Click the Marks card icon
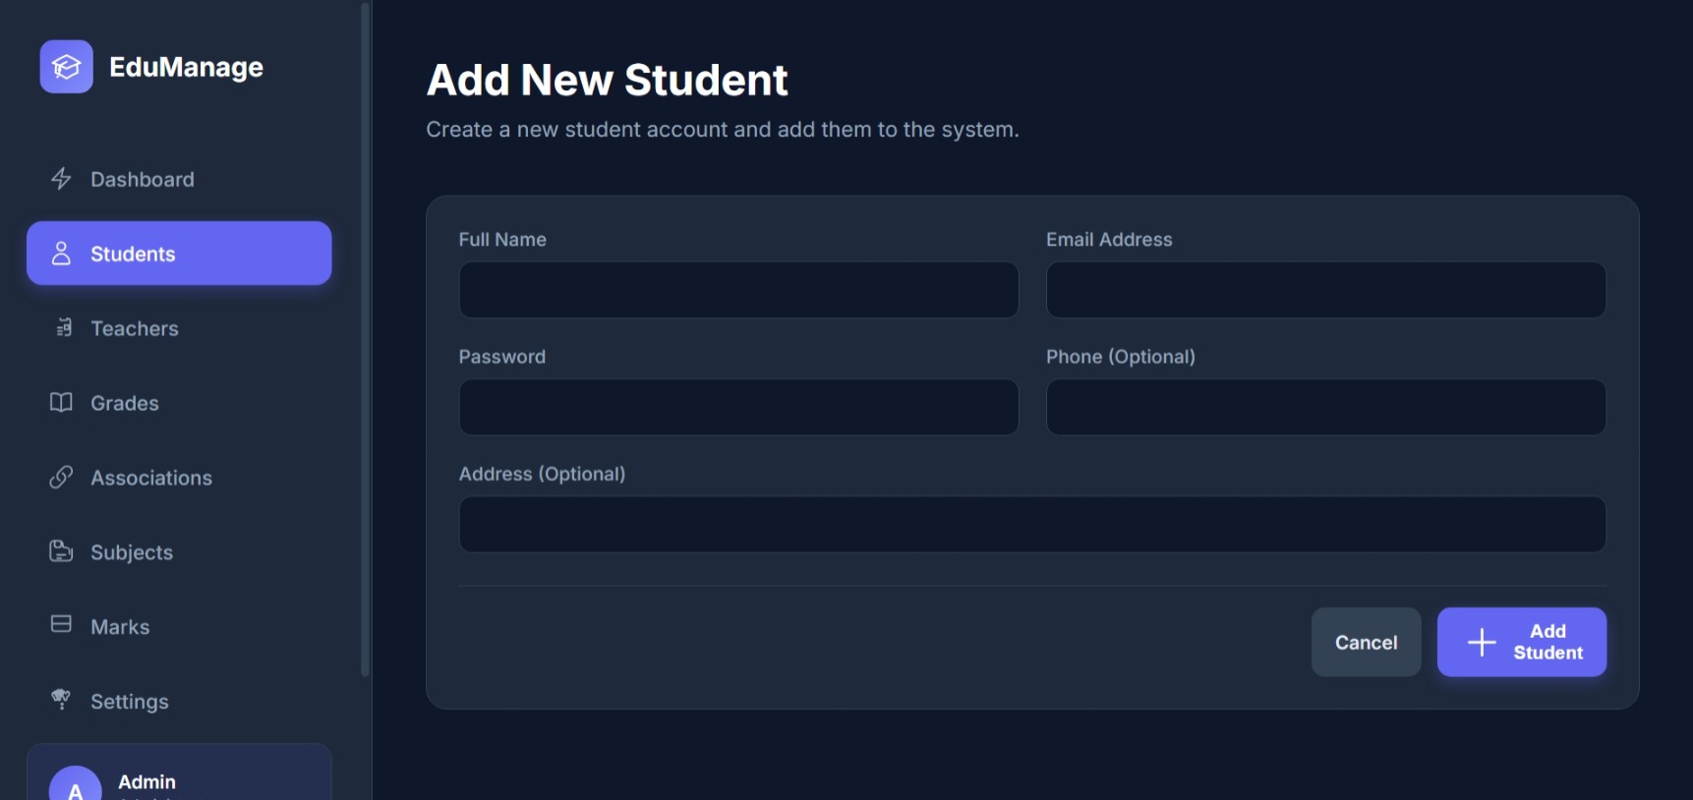The image size is (1693, 800). point(61,625)
